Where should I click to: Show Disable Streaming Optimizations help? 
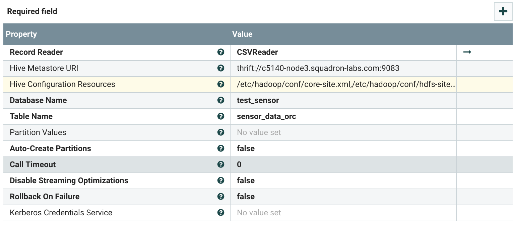click(x=221, y=181)
